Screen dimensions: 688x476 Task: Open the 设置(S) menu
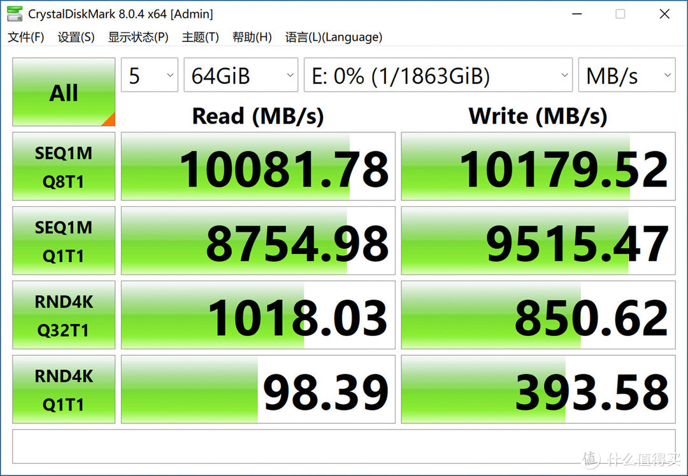tap(76, 38)
